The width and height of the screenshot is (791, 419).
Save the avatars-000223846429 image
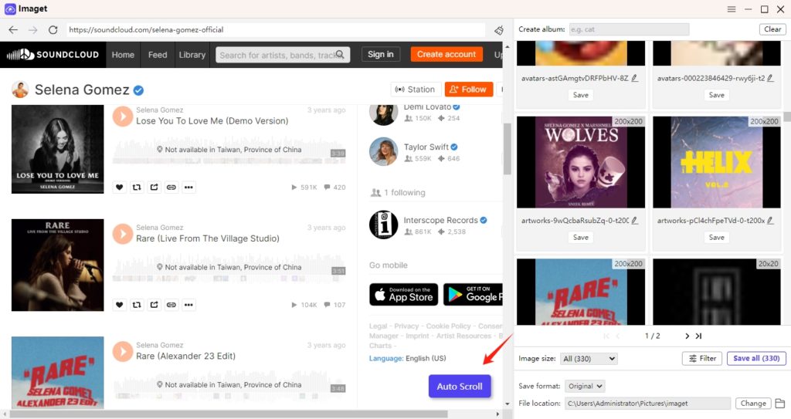click(x=716, y=95)
